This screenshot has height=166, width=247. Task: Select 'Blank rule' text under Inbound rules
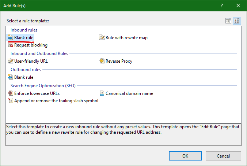point(24,38)
